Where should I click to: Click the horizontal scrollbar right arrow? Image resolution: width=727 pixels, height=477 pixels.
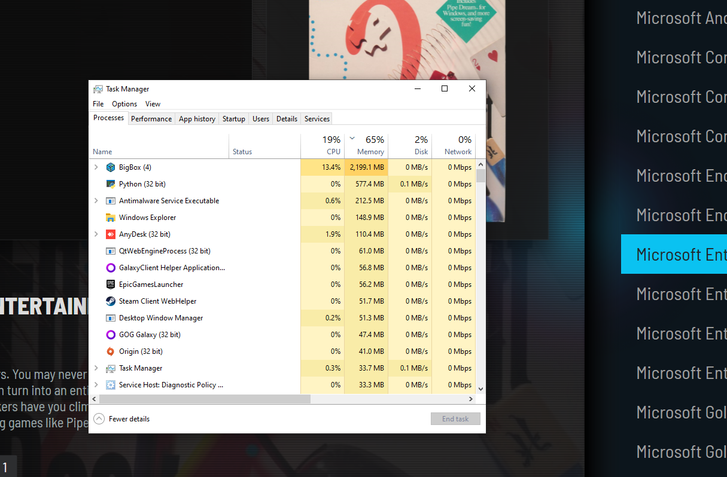point(471,399)
